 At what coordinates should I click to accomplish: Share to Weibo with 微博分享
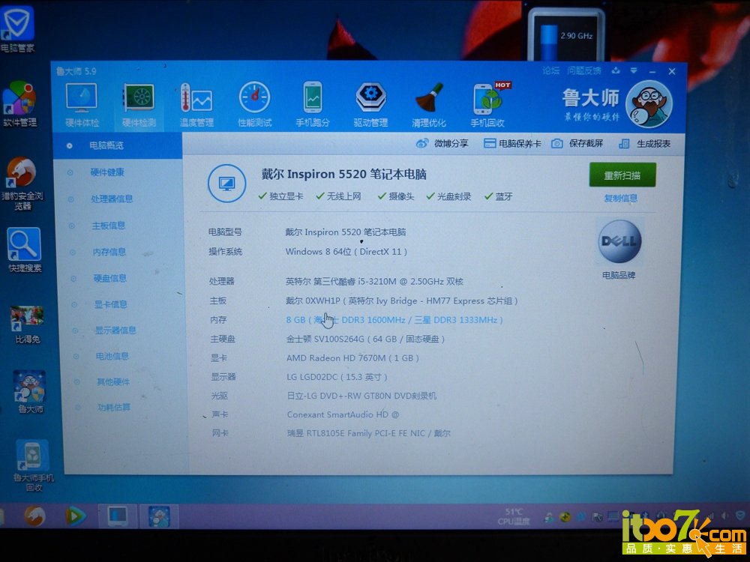tap(442, 143)
